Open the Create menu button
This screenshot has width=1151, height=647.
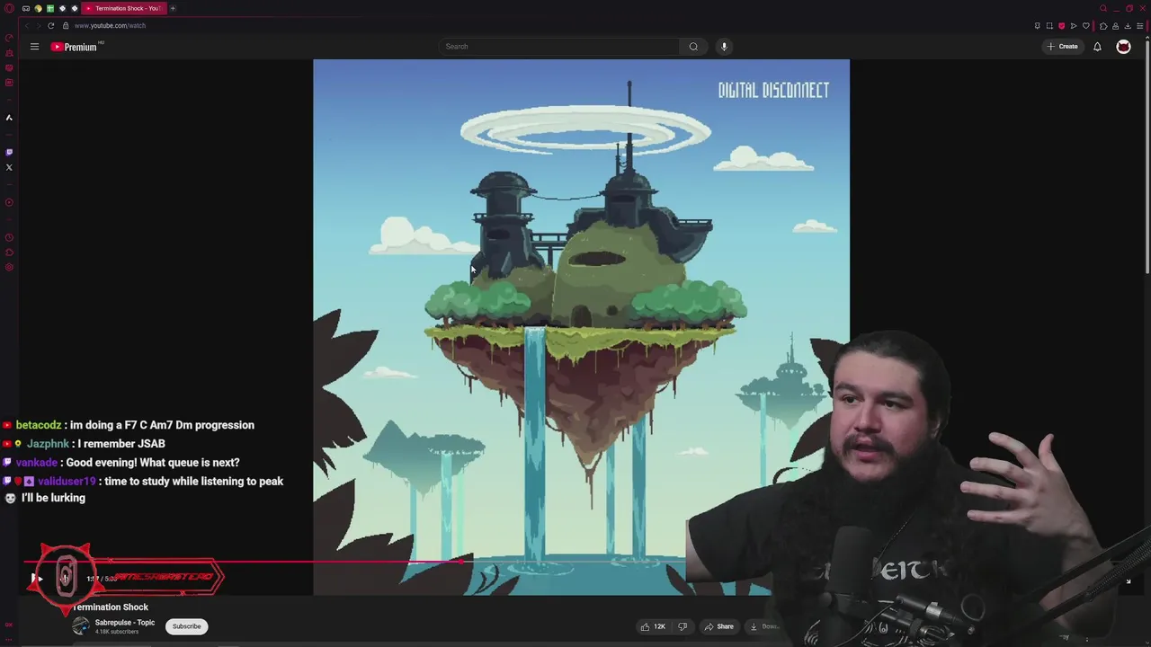1062,47
